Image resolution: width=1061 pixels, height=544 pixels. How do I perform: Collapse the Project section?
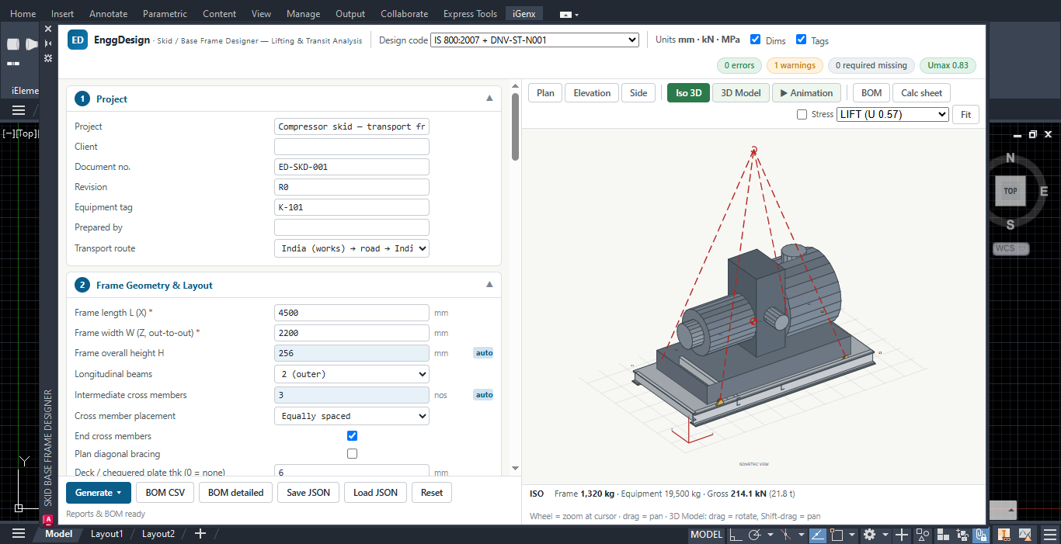click(489, 99)
